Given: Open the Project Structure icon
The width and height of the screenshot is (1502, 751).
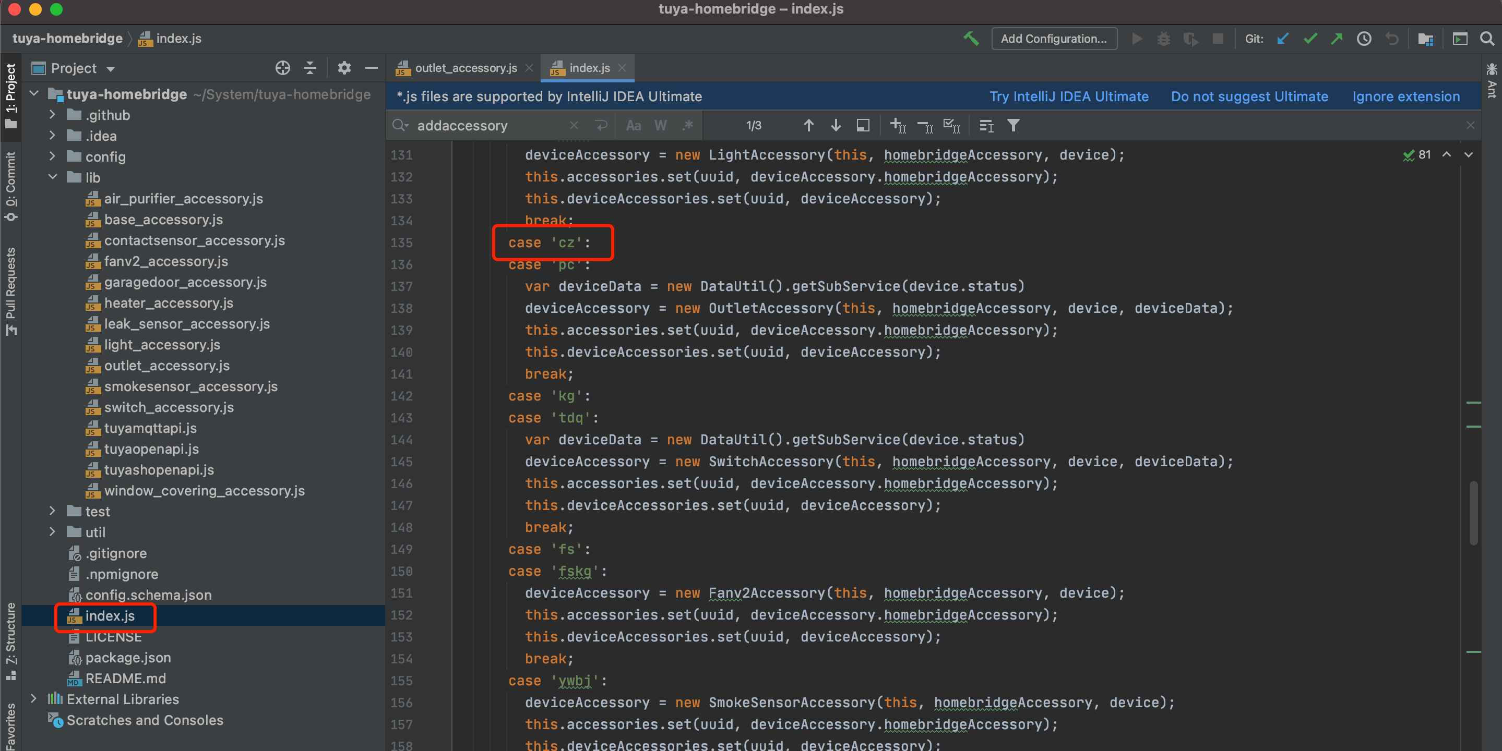Looking at the screenshot, I should (x=1426, y=39).
